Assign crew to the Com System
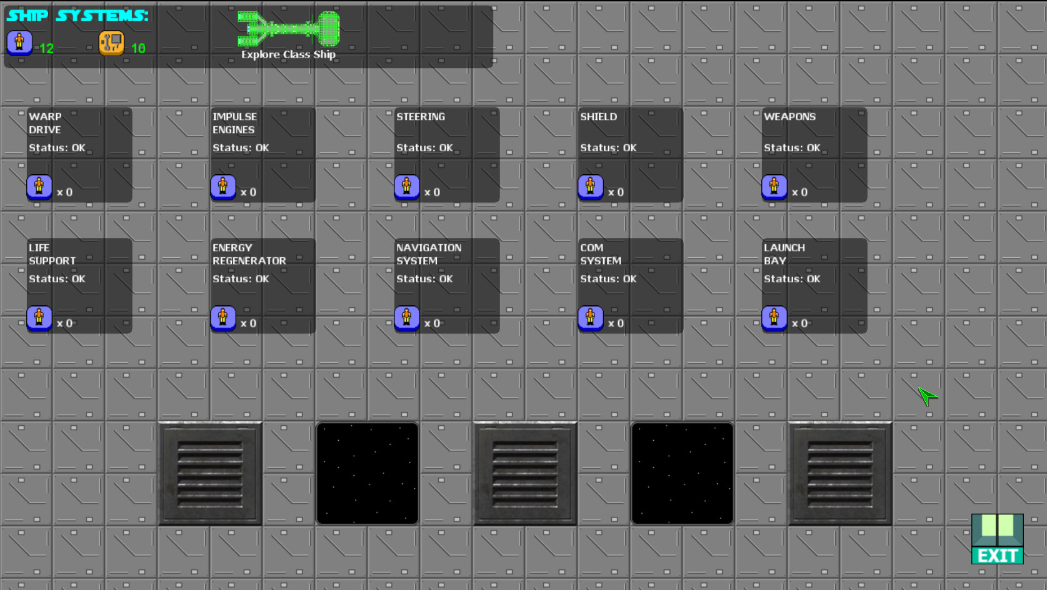The image size is (1047, 590). point(590,318)
